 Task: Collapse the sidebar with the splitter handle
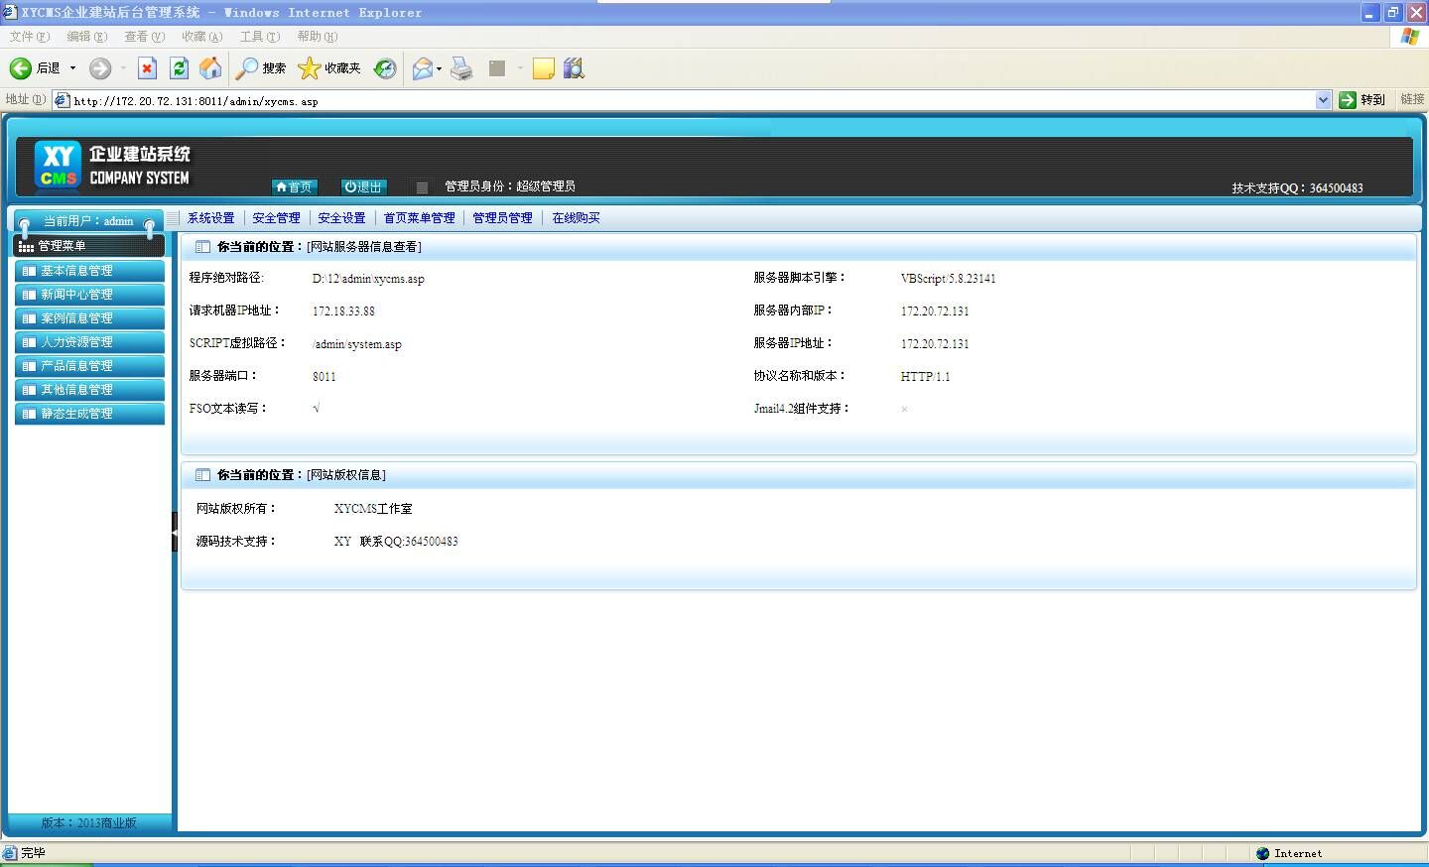(x=175, y=533)
